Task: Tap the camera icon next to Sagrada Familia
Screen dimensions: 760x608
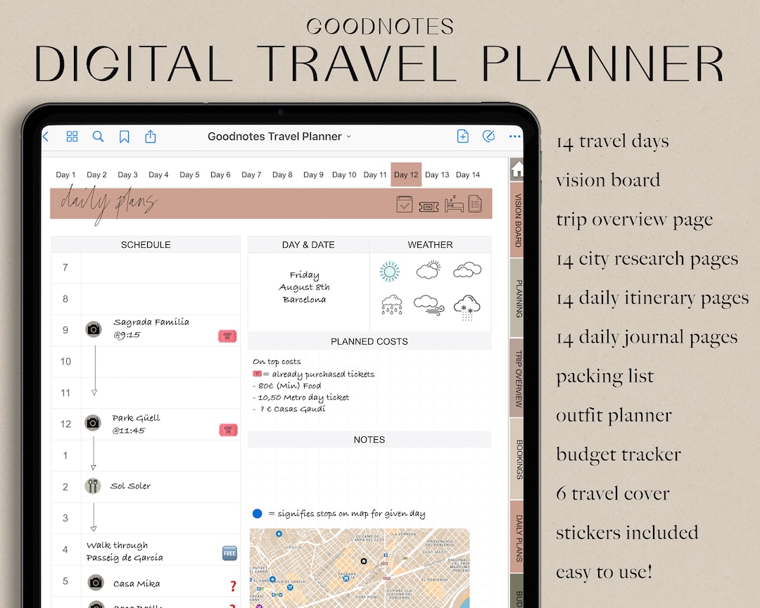Action: click(94, 329)
